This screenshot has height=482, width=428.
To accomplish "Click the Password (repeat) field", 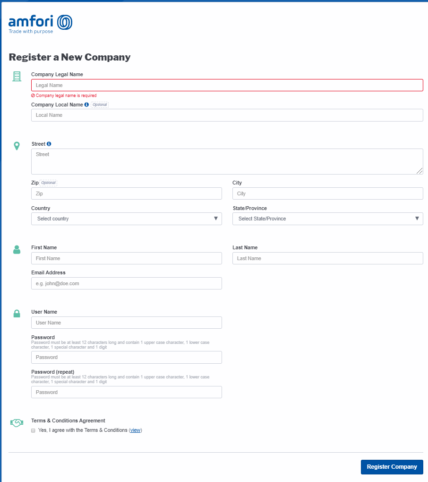I will [126, 392].
